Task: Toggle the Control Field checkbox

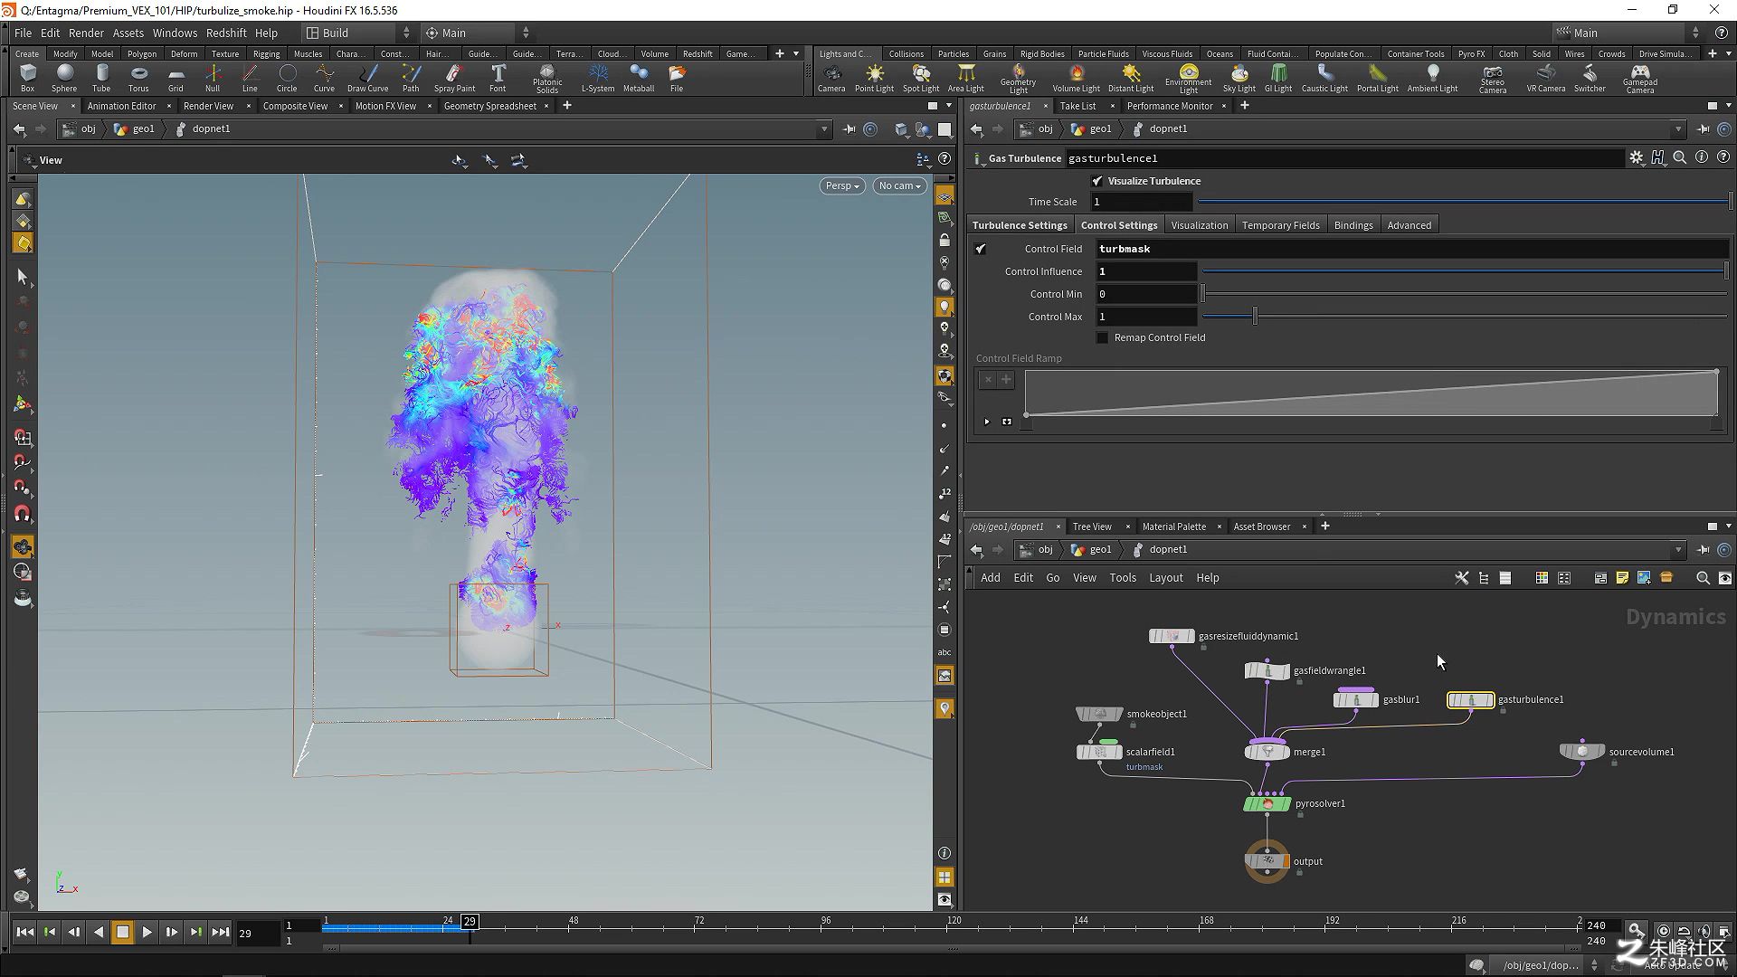Action: tap(981, 249)
